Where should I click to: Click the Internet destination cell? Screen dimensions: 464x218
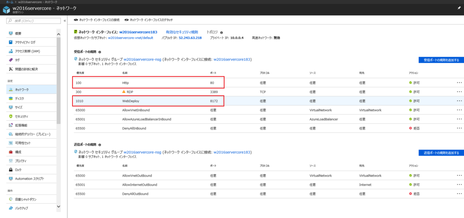[365, 185]
